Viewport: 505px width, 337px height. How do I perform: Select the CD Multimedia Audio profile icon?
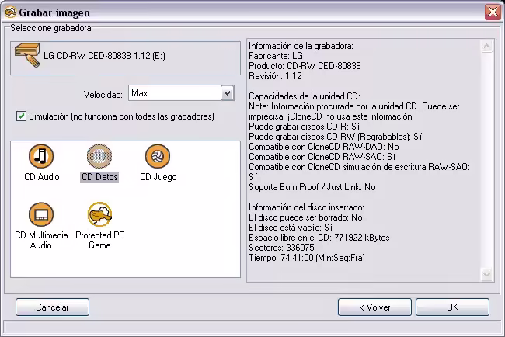coord(41,214)
